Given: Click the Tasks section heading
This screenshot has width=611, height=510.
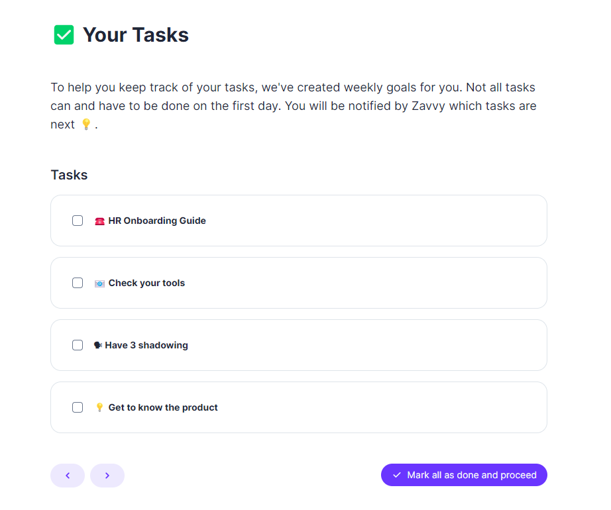Looking at the screenshot, I should coord(69,175).
